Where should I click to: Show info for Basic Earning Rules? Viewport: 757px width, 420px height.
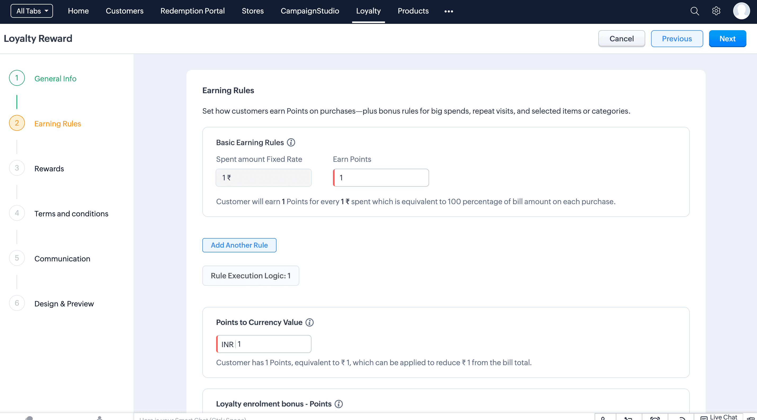click(x=291, y=142)
